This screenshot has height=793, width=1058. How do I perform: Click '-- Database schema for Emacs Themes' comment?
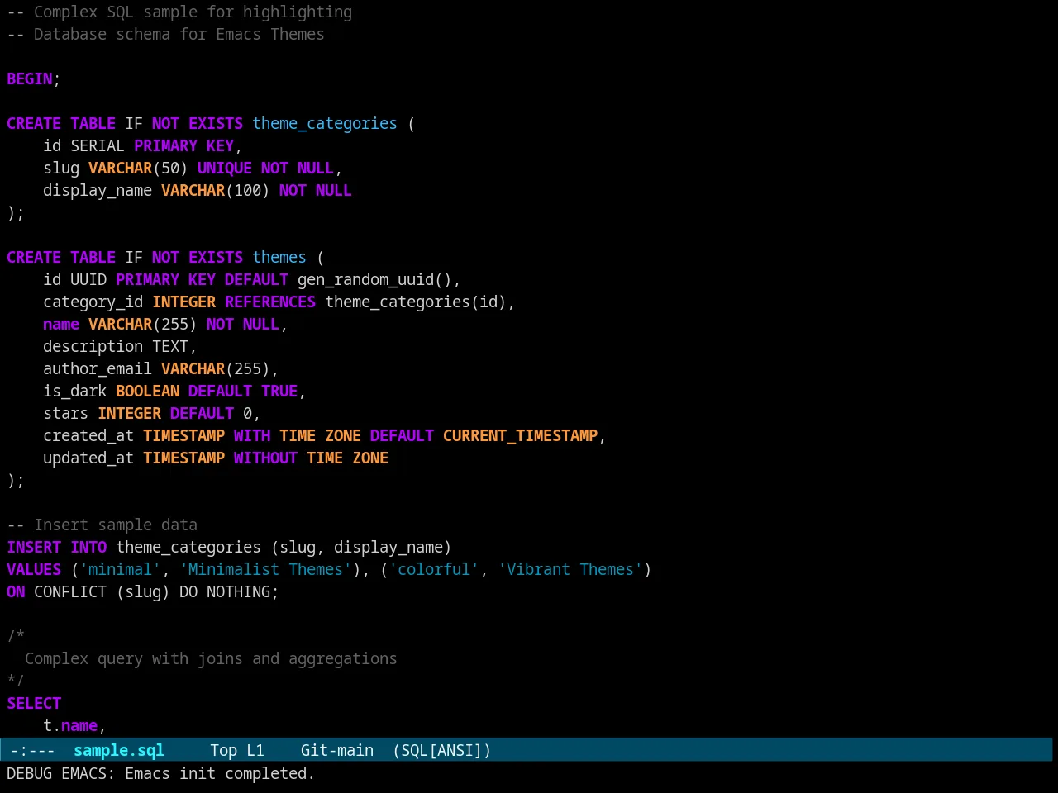click(x=165, y=34)
